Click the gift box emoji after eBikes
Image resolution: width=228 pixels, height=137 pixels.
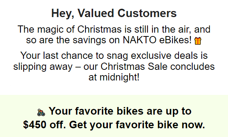click(x=198, y=41)
